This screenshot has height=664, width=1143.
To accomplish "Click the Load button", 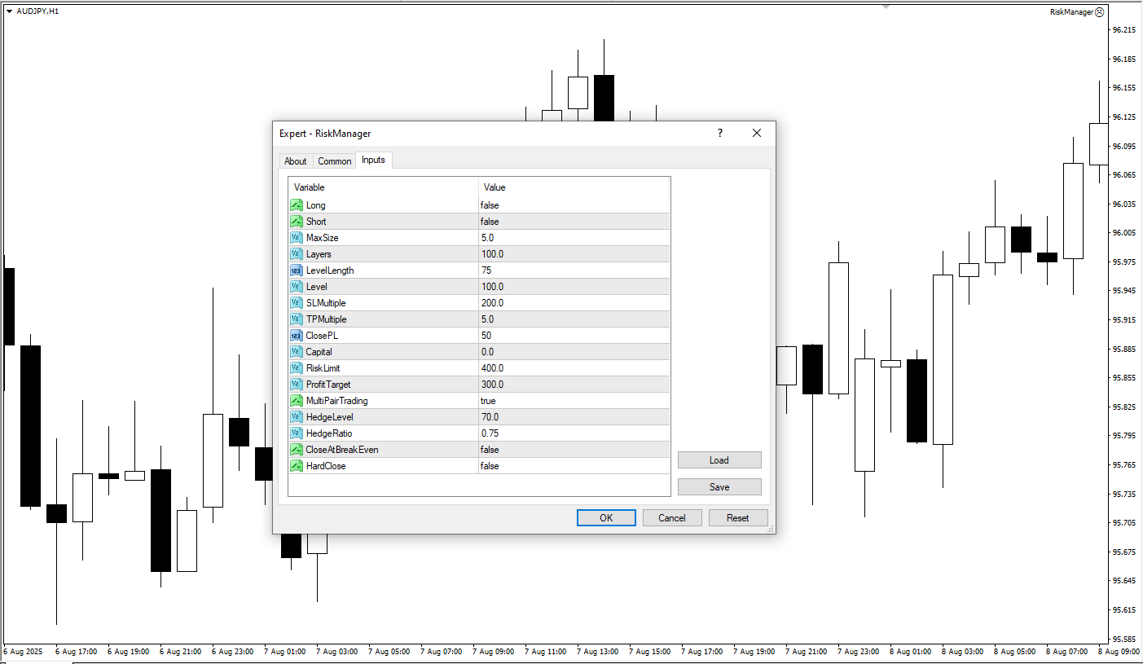I will click(x=719, y=460).
